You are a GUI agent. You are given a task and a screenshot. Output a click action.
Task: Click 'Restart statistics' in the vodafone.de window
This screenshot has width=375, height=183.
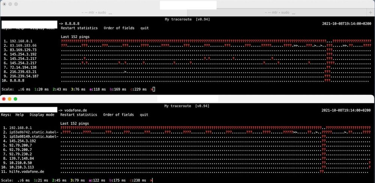click(x=79, y=115)
